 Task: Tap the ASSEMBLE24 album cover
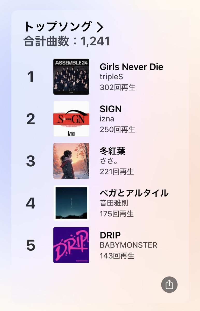71,77
